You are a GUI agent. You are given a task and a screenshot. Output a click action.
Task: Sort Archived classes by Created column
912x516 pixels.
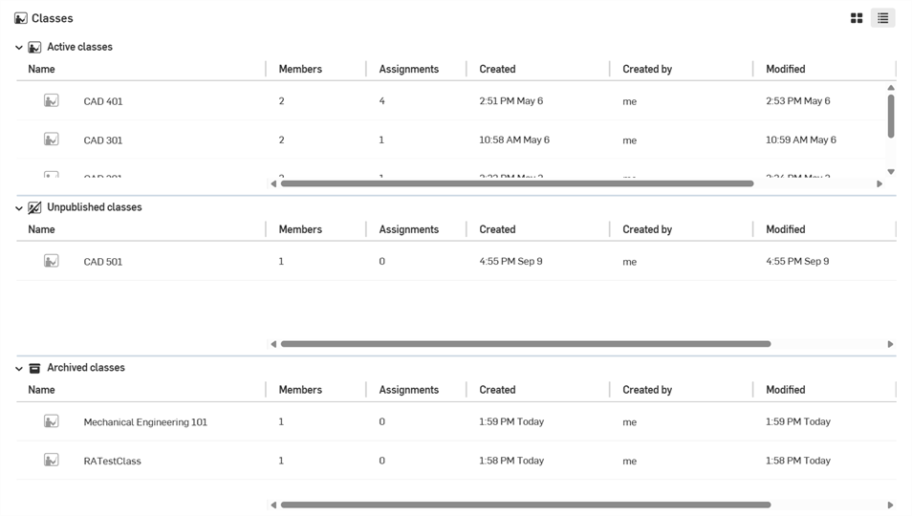497,390
